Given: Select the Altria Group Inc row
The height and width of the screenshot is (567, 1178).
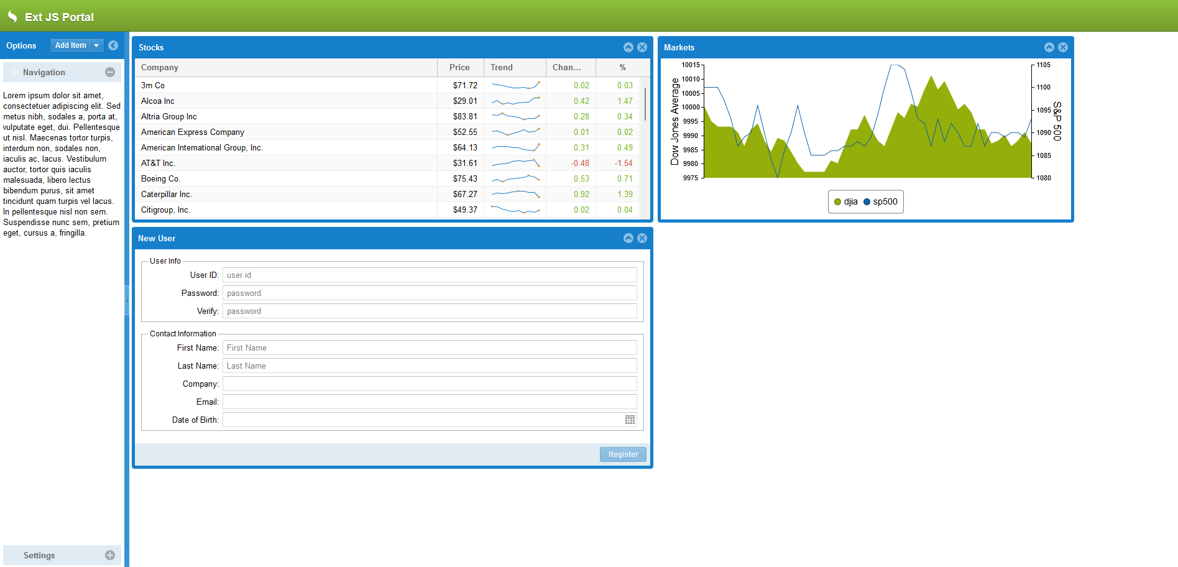Looking at the screenshot, I should coord(388,116).
